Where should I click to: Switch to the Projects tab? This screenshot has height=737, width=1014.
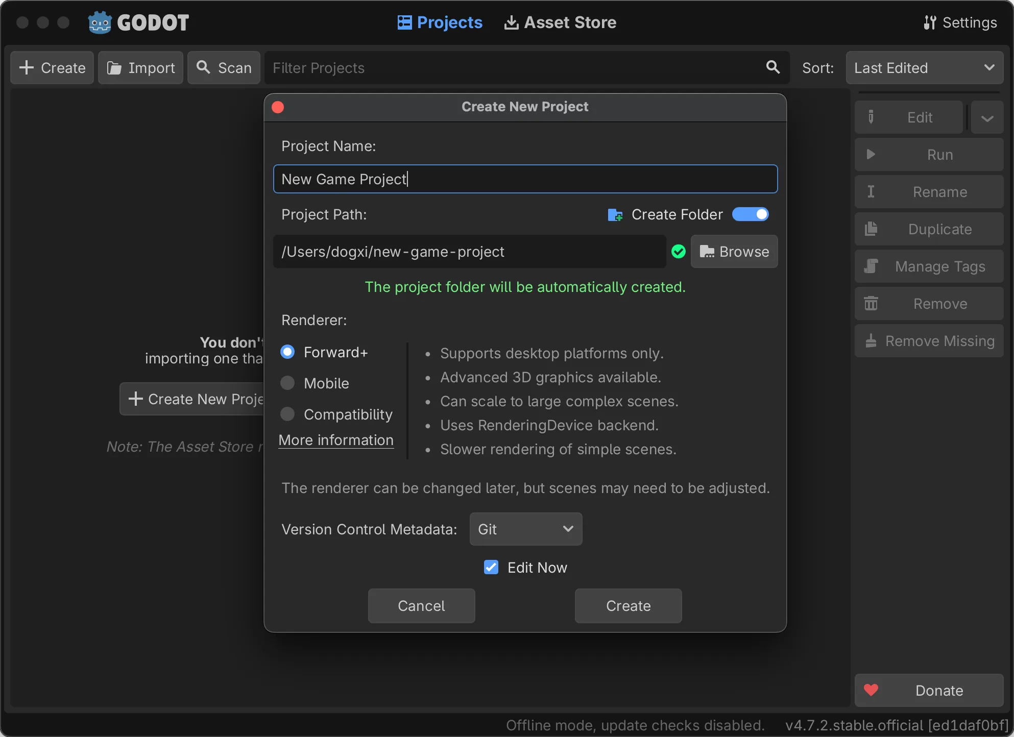point(440,22)
